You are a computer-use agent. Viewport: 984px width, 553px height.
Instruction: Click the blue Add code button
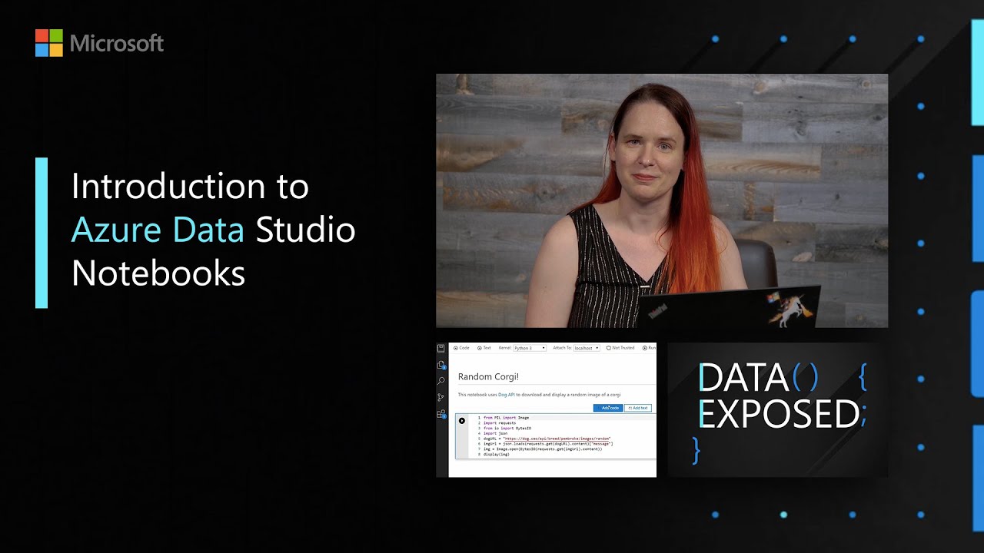point(608,408)
